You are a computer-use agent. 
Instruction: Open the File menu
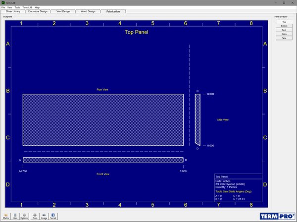tap(3, 7)
